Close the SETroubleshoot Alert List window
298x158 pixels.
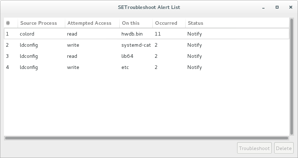tap(290, 7)
